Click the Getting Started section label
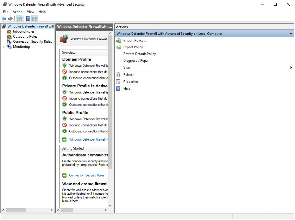The height and width of the screenshot is (220, 295). [73, 148]
